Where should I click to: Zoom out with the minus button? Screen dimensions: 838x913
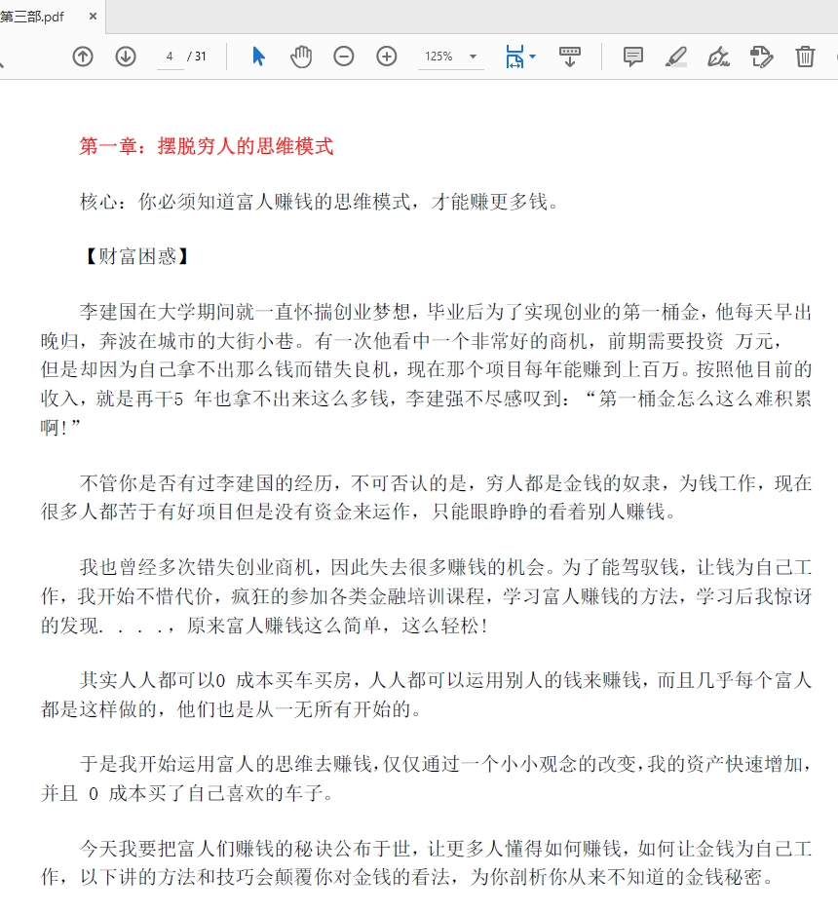pos(344,57)
